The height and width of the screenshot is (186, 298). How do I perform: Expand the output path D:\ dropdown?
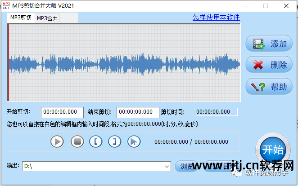167,167
